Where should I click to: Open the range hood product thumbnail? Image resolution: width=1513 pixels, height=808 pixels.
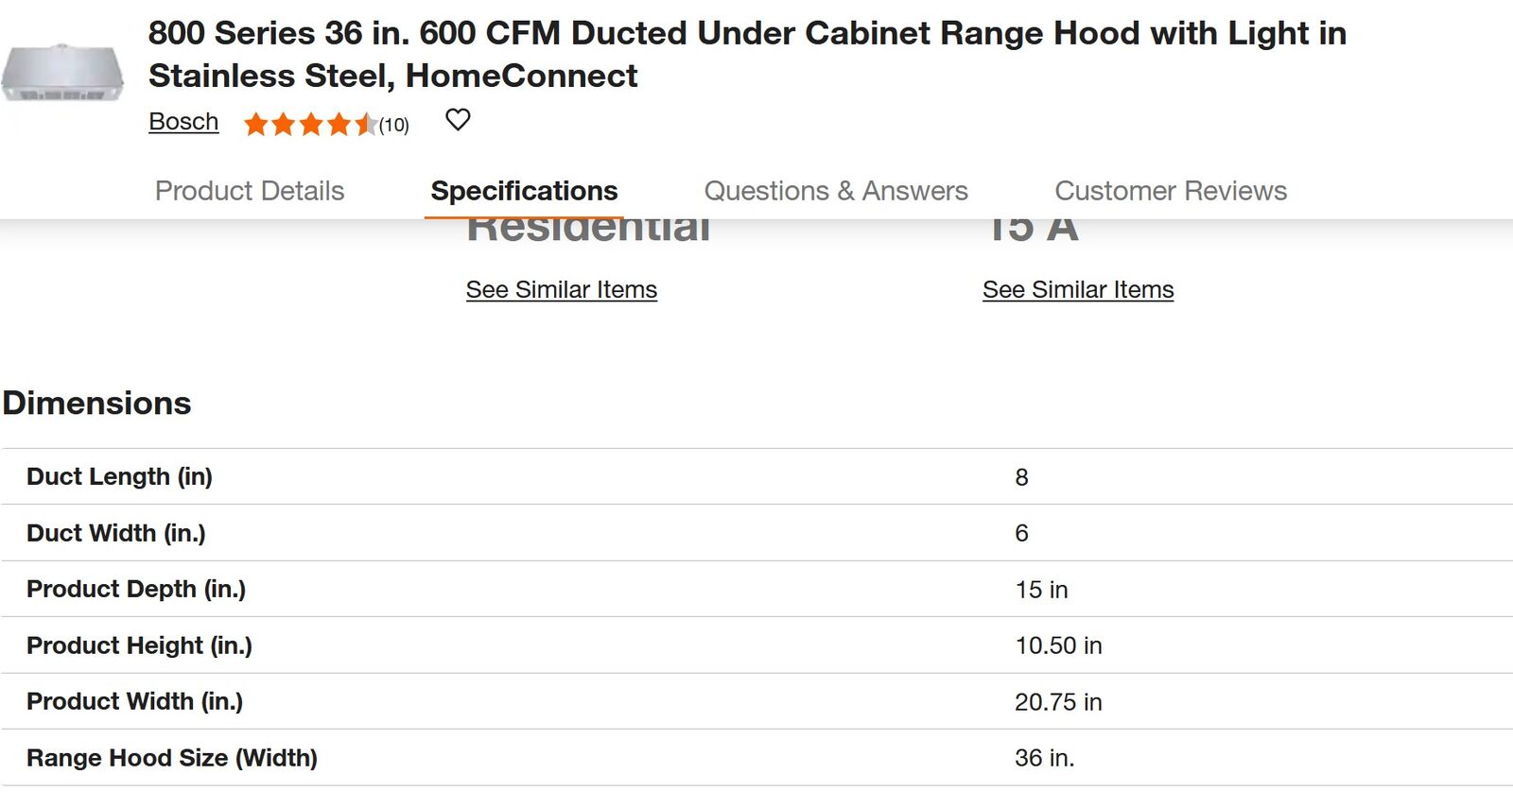point(62,73)
